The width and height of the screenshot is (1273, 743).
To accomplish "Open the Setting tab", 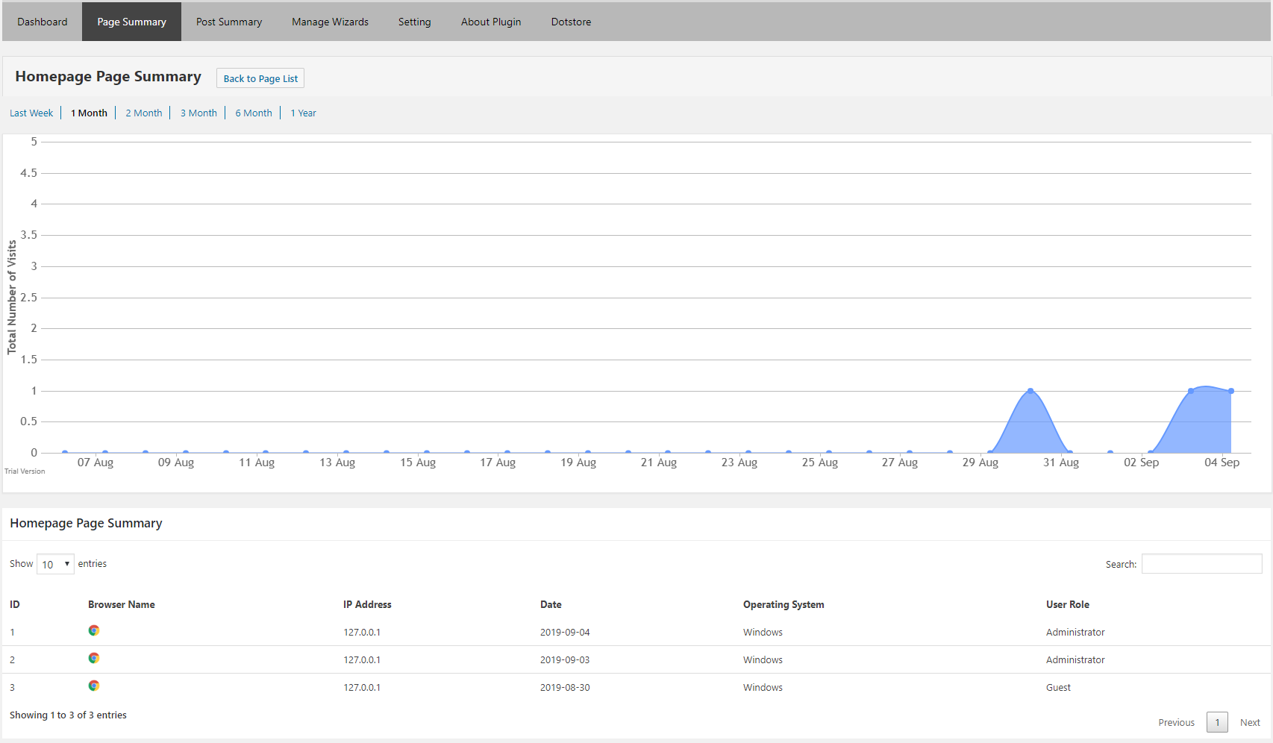I will coord(414,22).
